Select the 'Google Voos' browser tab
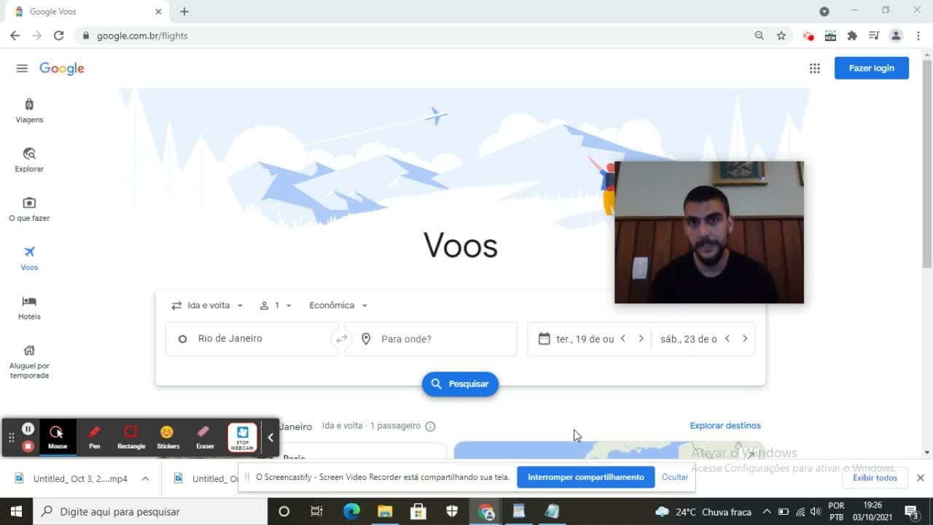933x525 pixels. pos(87,12)
